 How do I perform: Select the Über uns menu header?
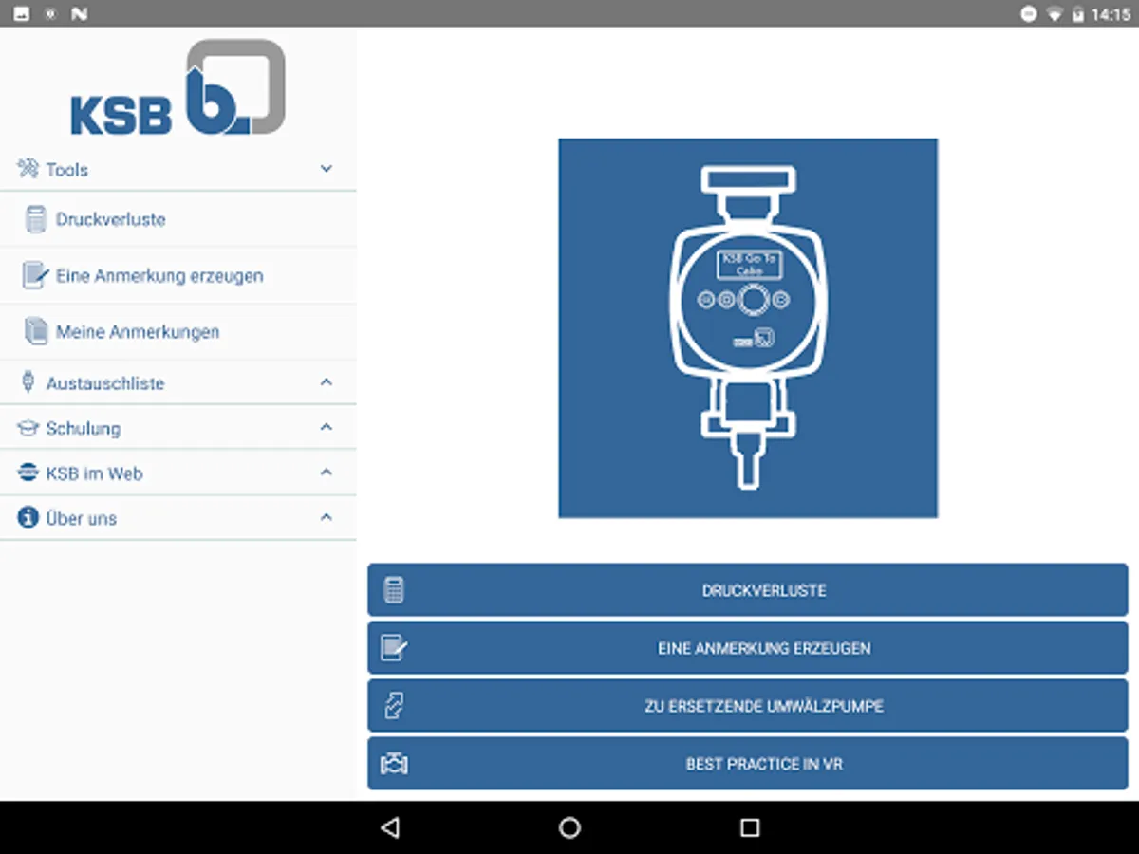tap(178, 518)
